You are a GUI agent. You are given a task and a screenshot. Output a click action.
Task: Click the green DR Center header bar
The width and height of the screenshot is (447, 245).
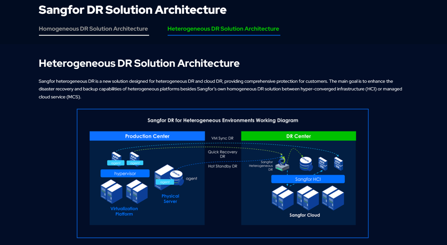point(298,136)
